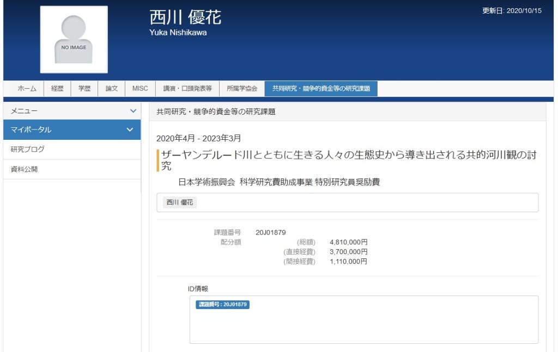Switch to the 所属学協会 tab

pos(242,89)
